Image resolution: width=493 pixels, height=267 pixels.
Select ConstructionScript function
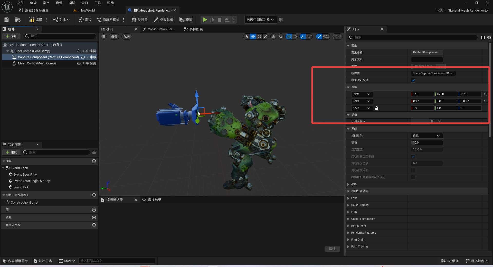(24, 203)
